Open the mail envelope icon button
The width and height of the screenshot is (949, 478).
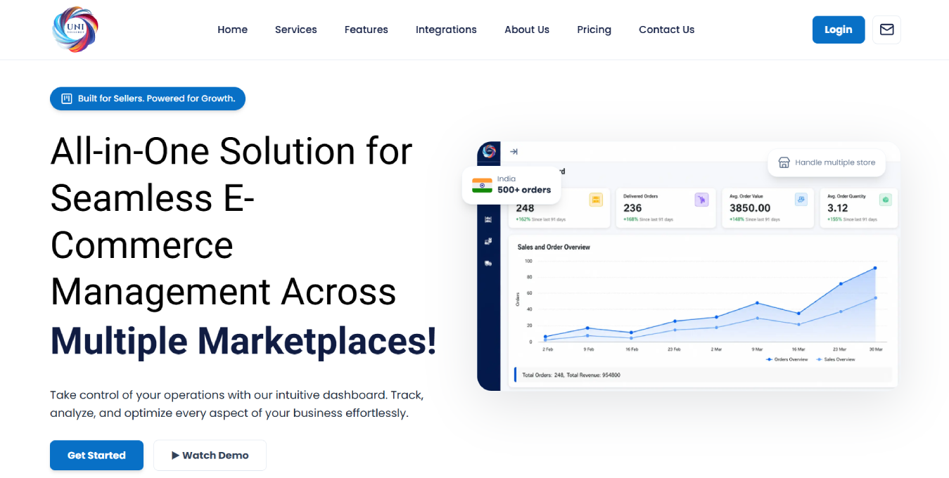[886, 30]
